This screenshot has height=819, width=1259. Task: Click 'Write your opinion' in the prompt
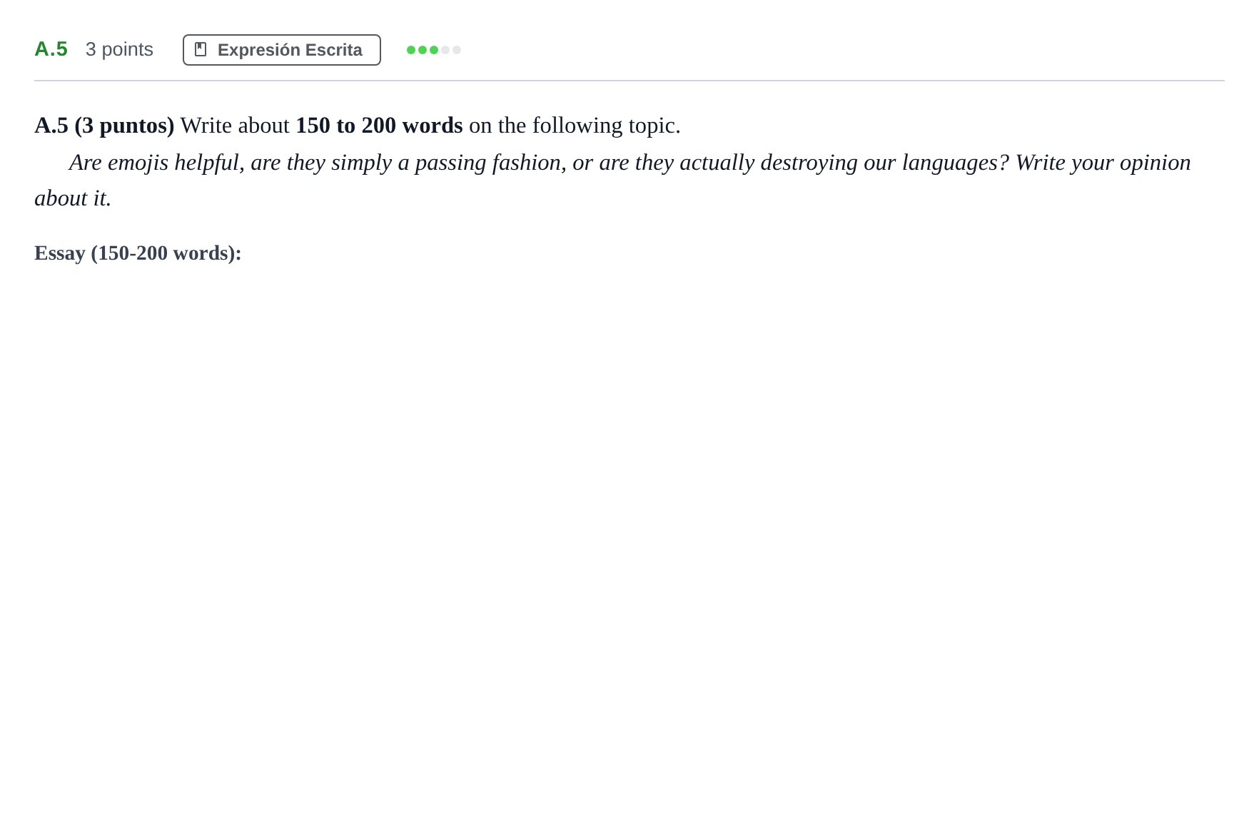(1103, 163)
